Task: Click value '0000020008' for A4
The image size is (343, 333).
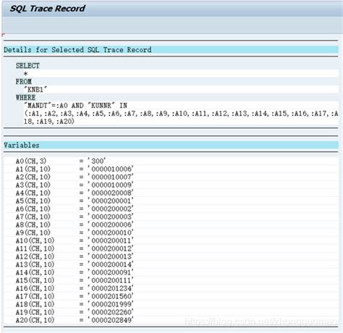Action: coord(111,193)
